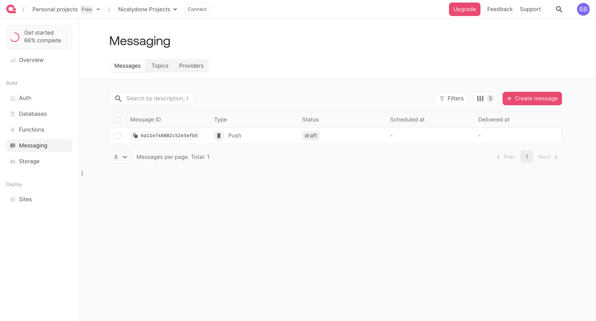The image size is (596, 321).
Task: Go to Sites under Deploy
Action: click(x=39, y=200)
